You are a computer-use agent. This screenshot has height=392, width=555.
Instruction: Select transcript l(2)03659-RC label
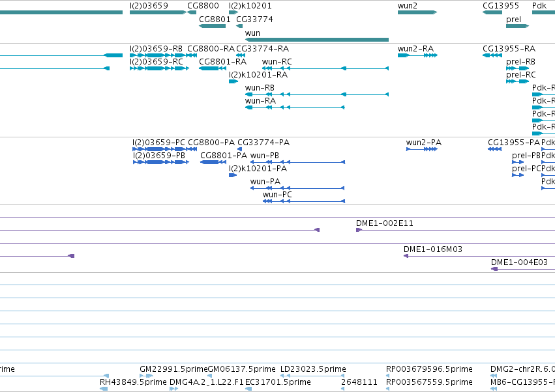[156, 62]
